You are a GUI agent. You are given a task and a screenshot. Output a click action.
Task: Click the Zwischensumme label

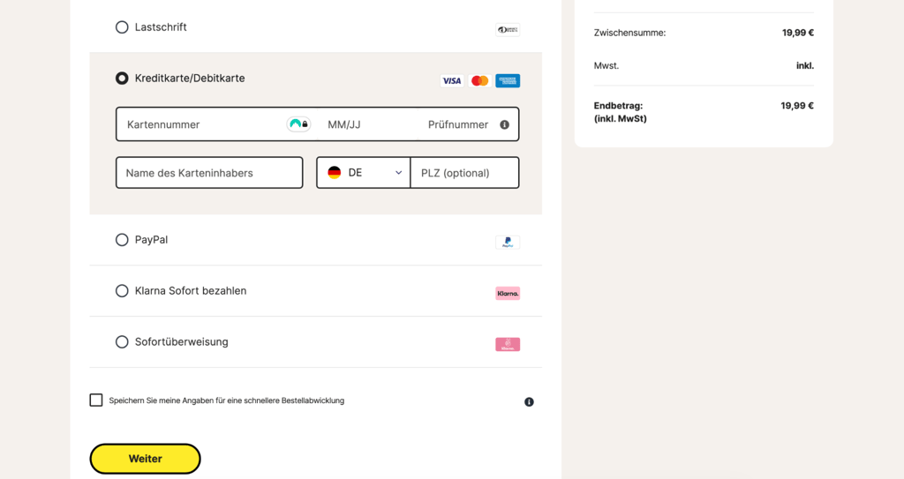(629, 33)
